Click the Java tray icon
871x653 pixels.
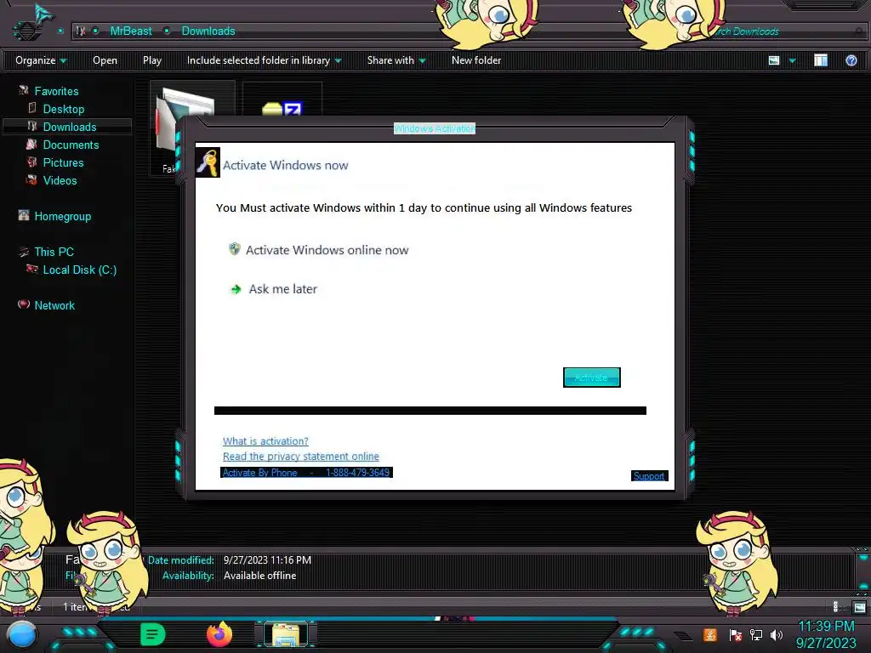tap(710, 634)
